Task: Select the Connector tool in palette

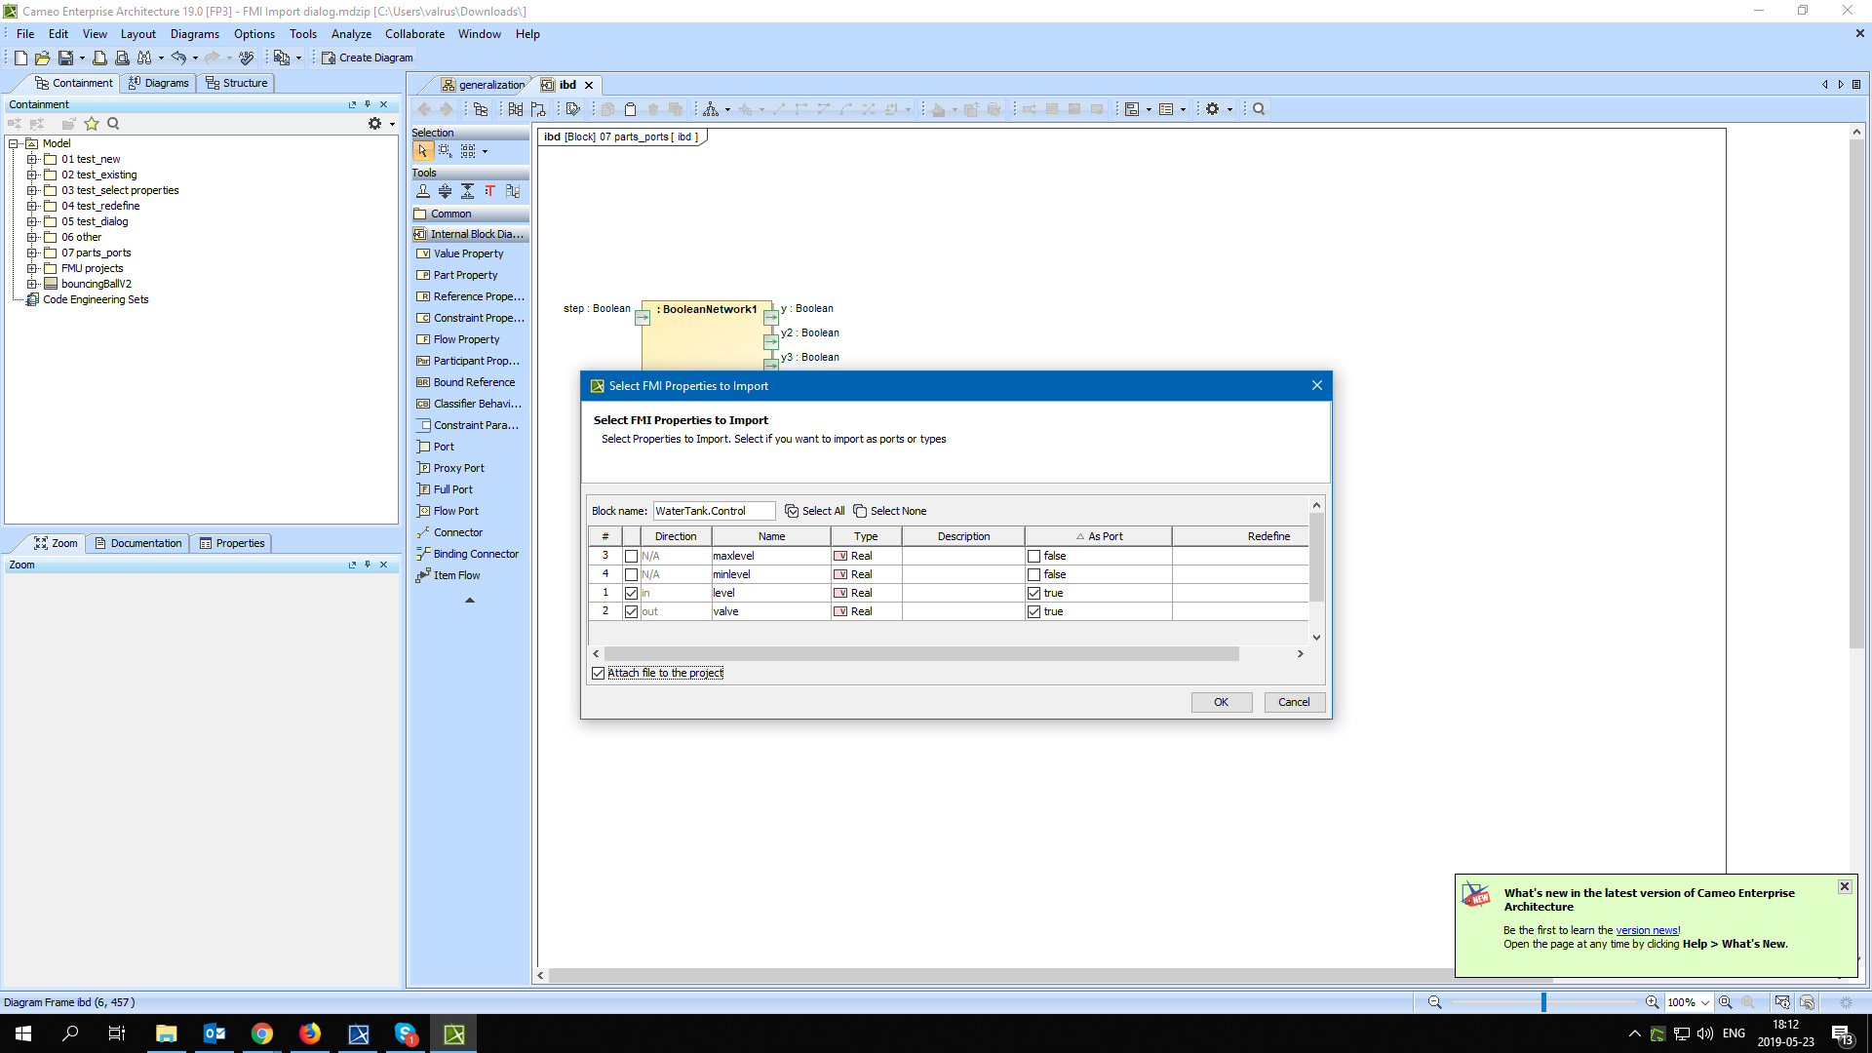Action: point(457,532)
